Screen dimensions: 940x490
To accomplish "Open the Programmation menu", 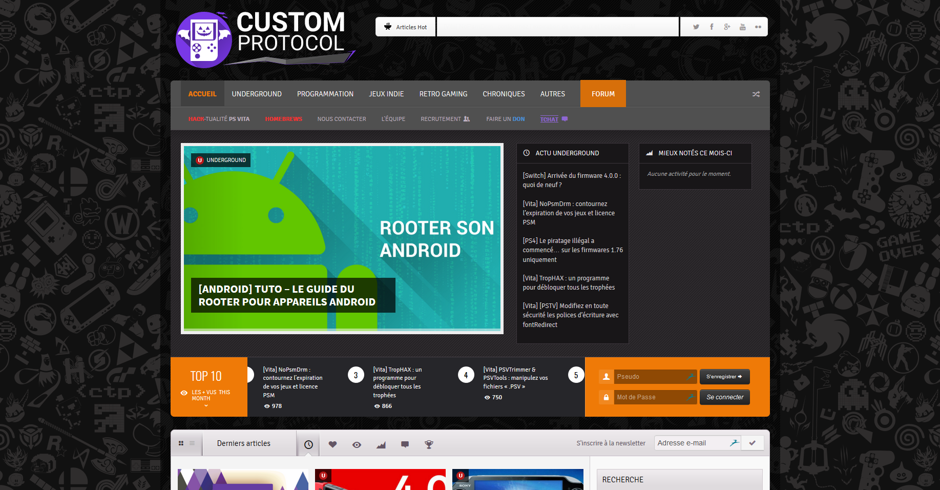I will pyautogui.click(x=325, y=94).
